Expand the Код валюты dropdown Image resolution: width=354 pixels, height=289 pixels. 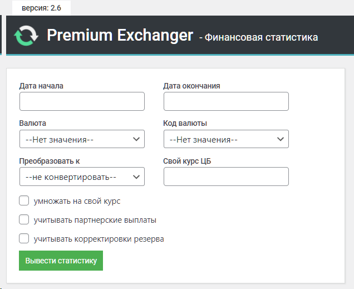pos(226,139)
